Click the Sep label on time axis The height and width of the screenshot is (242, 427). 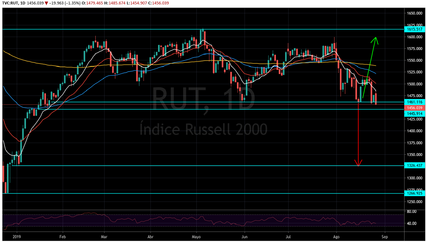click(385, 237)
